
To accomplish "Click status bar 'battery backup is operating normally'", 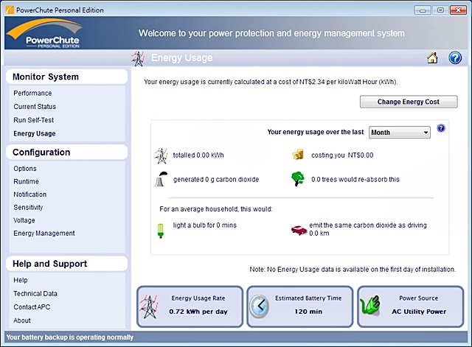I will pos(70,337).
